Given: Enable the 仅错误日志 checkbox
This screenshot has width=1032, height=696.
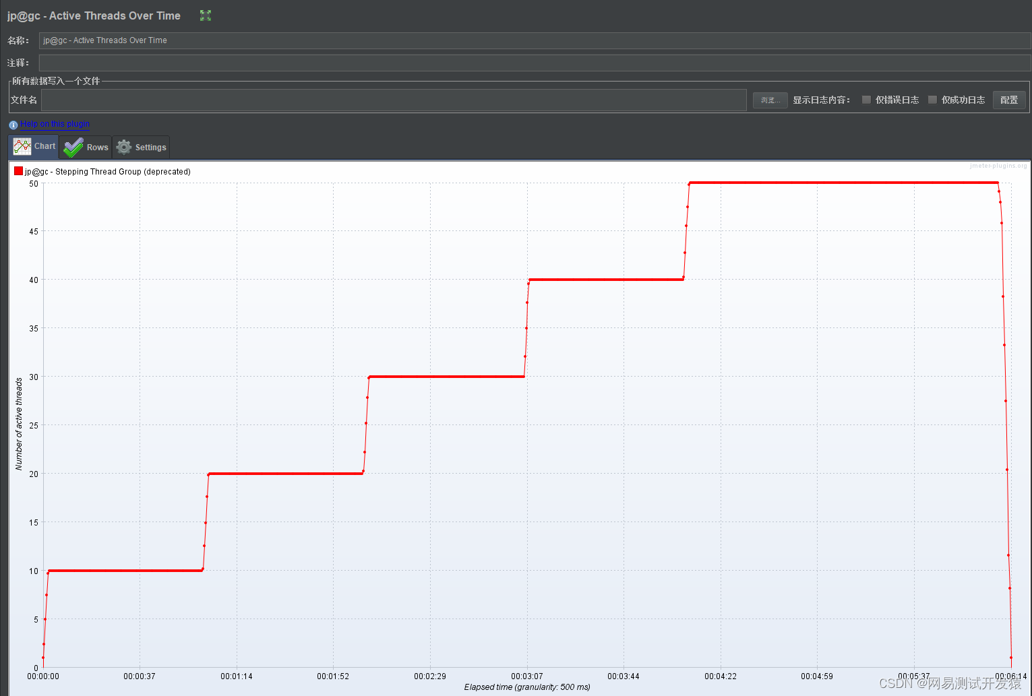Looking at the screenshot, I should point(867,100).
